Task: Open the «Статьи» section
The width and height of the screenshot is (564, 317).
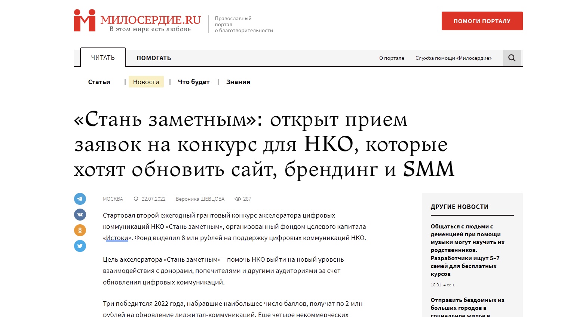Action: pos(99,82)
